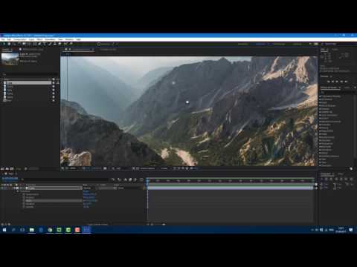Click Toggle Switches / Modes button
Image resolution: width=357 pixels, height=267 pixels.
98,224
